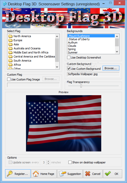Click the Africa folder icon

click(x=10, y=65)
